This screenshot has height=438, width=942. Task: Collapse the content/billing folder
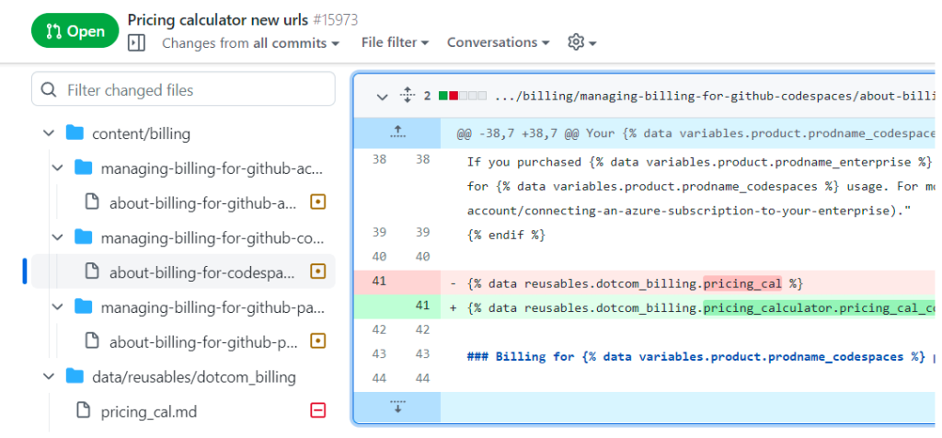49,133
